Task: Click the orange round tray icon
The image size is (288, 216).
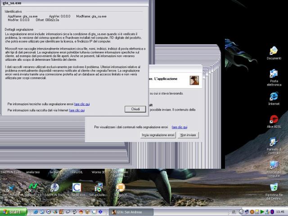Action: pos(252,212)
